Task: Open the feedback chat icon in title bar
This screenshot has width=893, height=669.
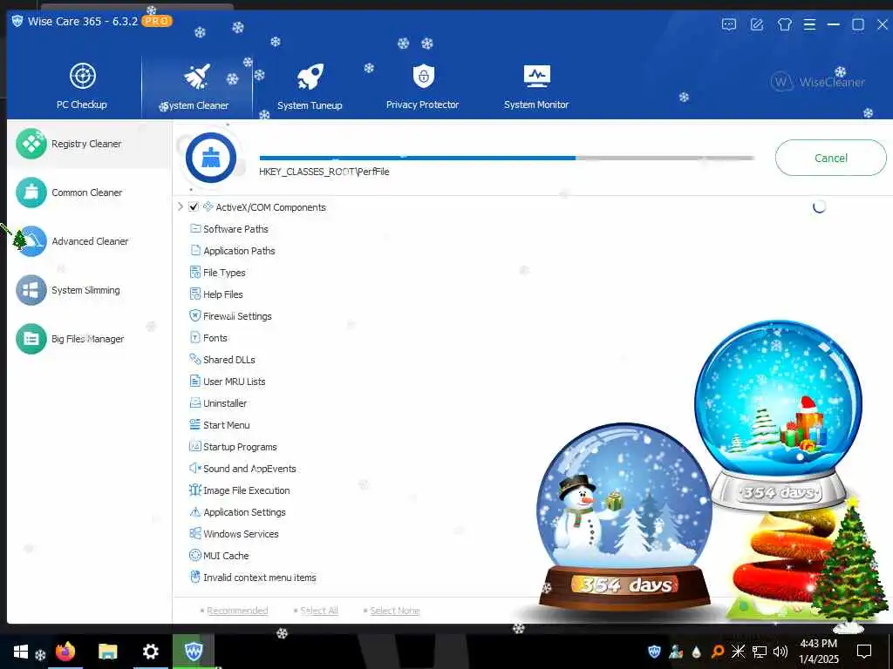Action: click(x=729, y=24)
